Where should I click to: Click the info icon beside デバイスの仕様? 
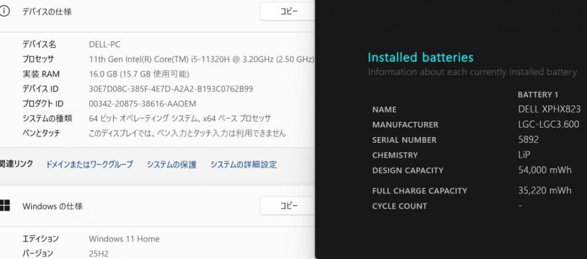tap(4, 12)
